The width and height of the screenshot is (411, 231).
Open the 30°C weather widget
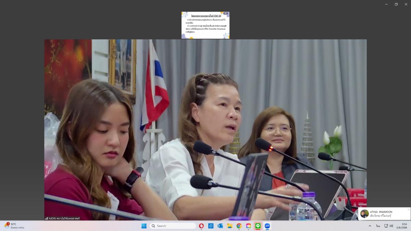pos(14,226)
